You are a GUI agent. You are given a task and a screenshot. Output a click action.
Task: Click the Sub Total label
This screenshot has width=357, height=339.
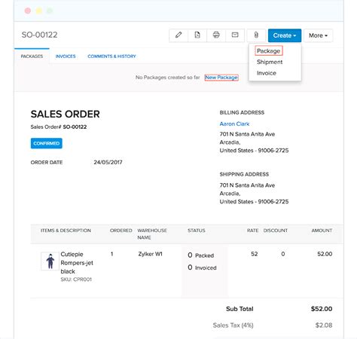[240, 309]
